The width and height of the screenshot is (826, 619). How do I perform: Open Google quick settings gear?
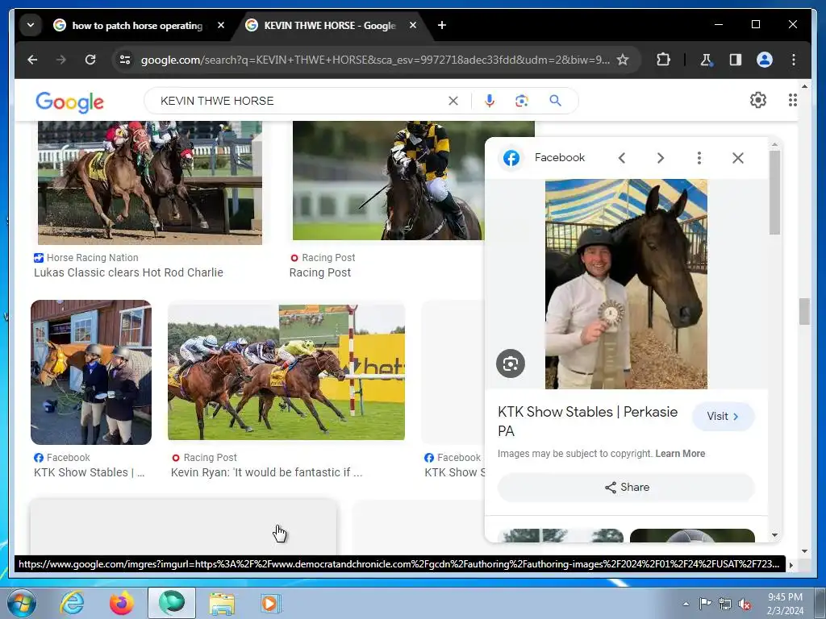point(758,100)
